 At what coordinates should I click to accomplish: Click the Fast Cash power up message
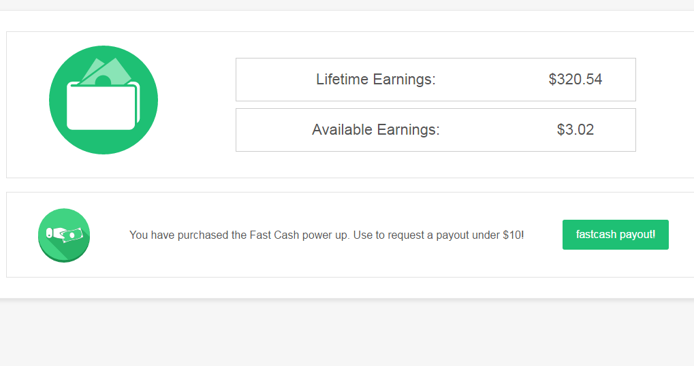326,235
